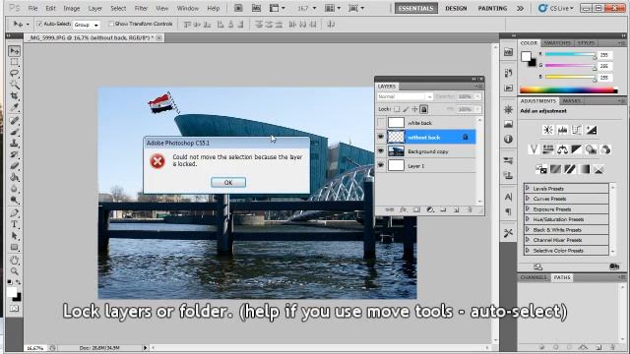Switch to the Paths tab

(562, 277)
